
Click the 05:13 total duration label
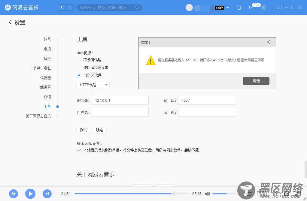click(197, 194)
